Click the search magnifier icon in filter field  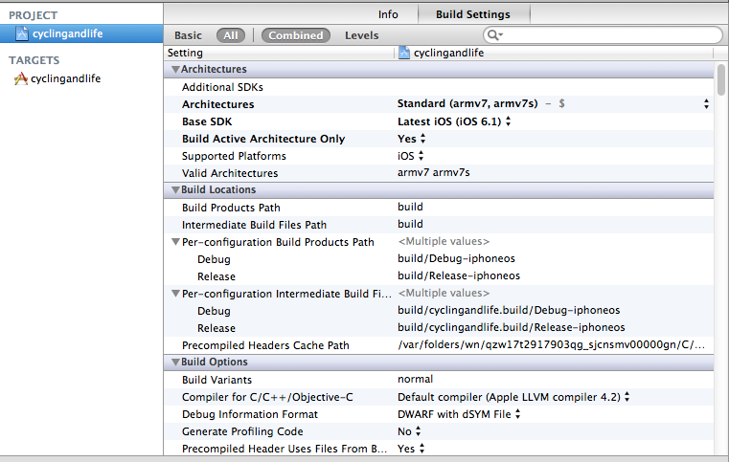coord(495,35)
